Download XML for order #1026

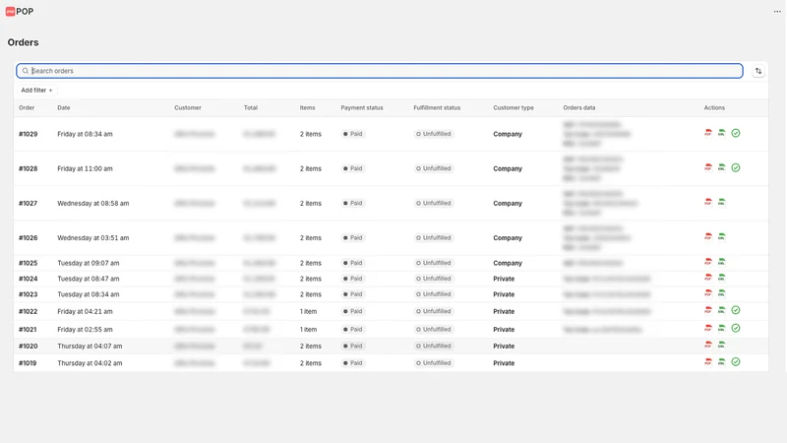[x=721, y=237]
